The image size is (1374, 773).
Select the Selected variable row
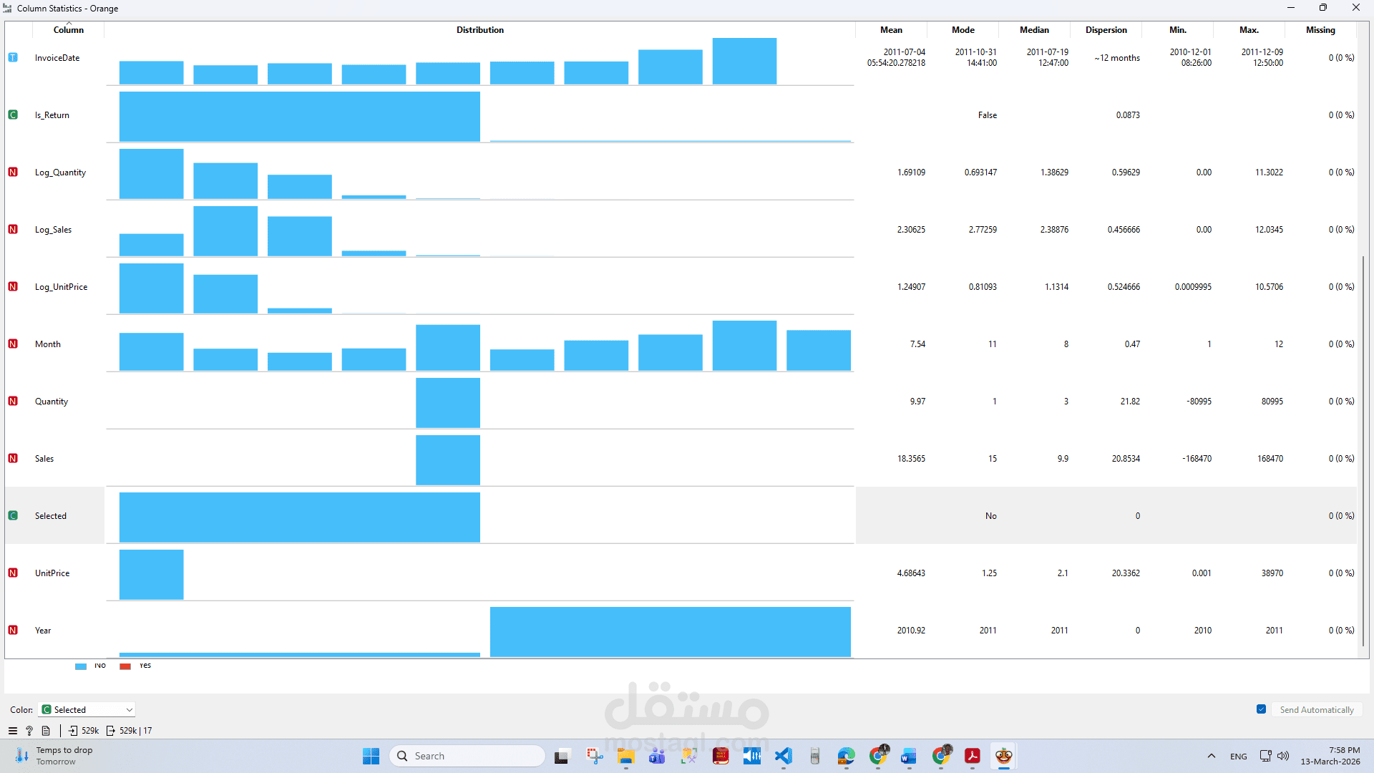(x=51, y=516)
